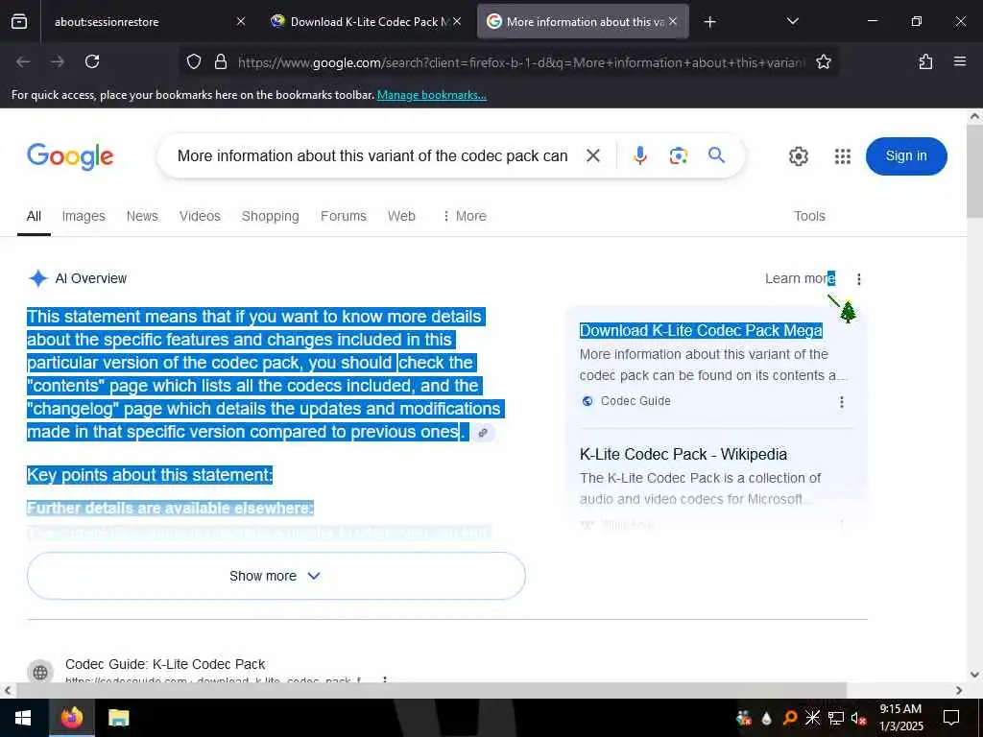Click the water drop tray icon

pos(767,718)
